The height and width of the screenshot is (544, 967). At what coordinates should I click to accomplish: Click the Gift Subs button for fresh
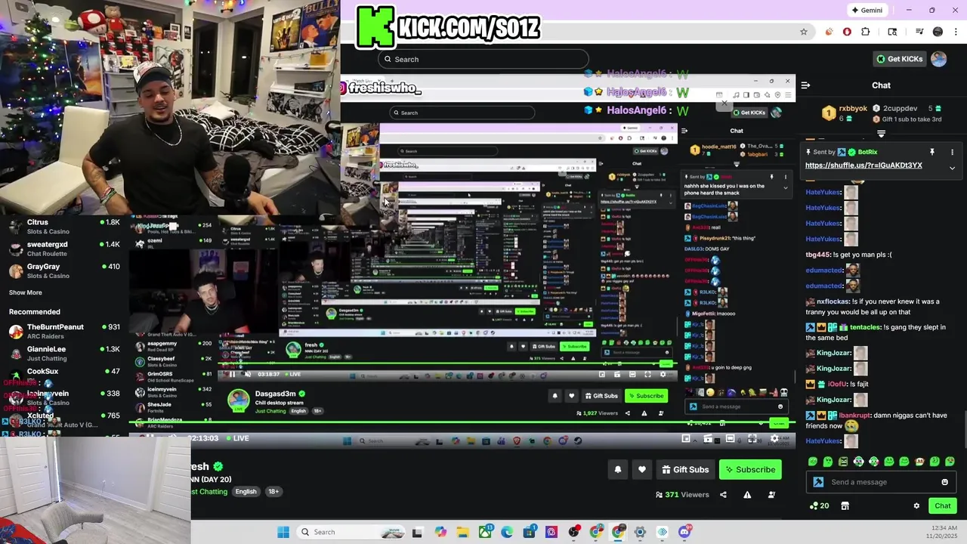click(685, 469)
